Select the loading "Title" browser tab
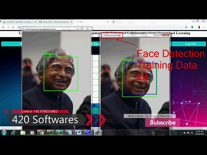Viewport: 207px width, 155px height. coord(92,22)
